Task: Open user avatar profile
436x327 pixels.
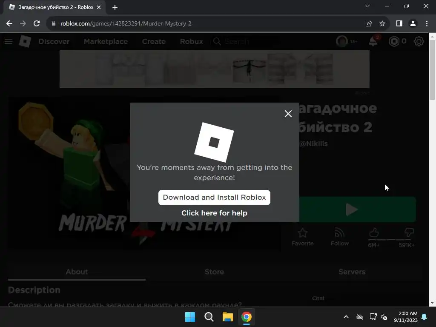Action: [342, 41]
